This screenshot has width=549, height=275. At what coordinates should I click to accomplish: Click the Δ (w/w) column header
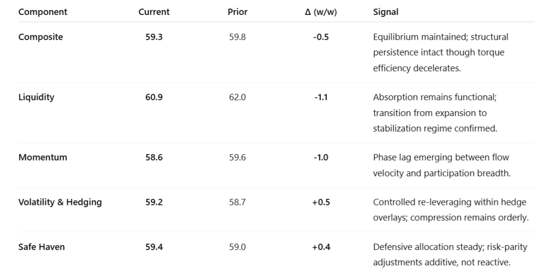(321, 12)
